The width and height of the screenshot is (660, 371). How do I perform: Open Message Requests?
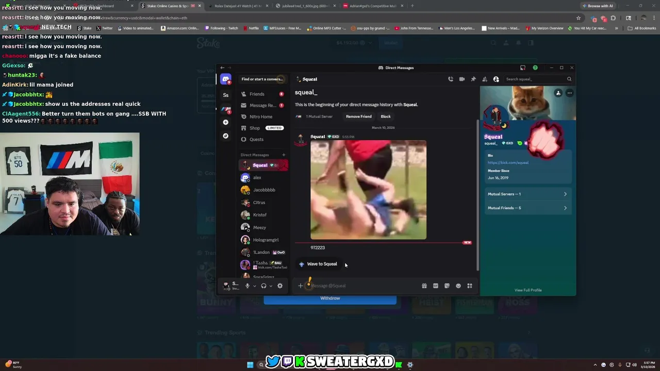pyautogui.click(x=263, y=105)
